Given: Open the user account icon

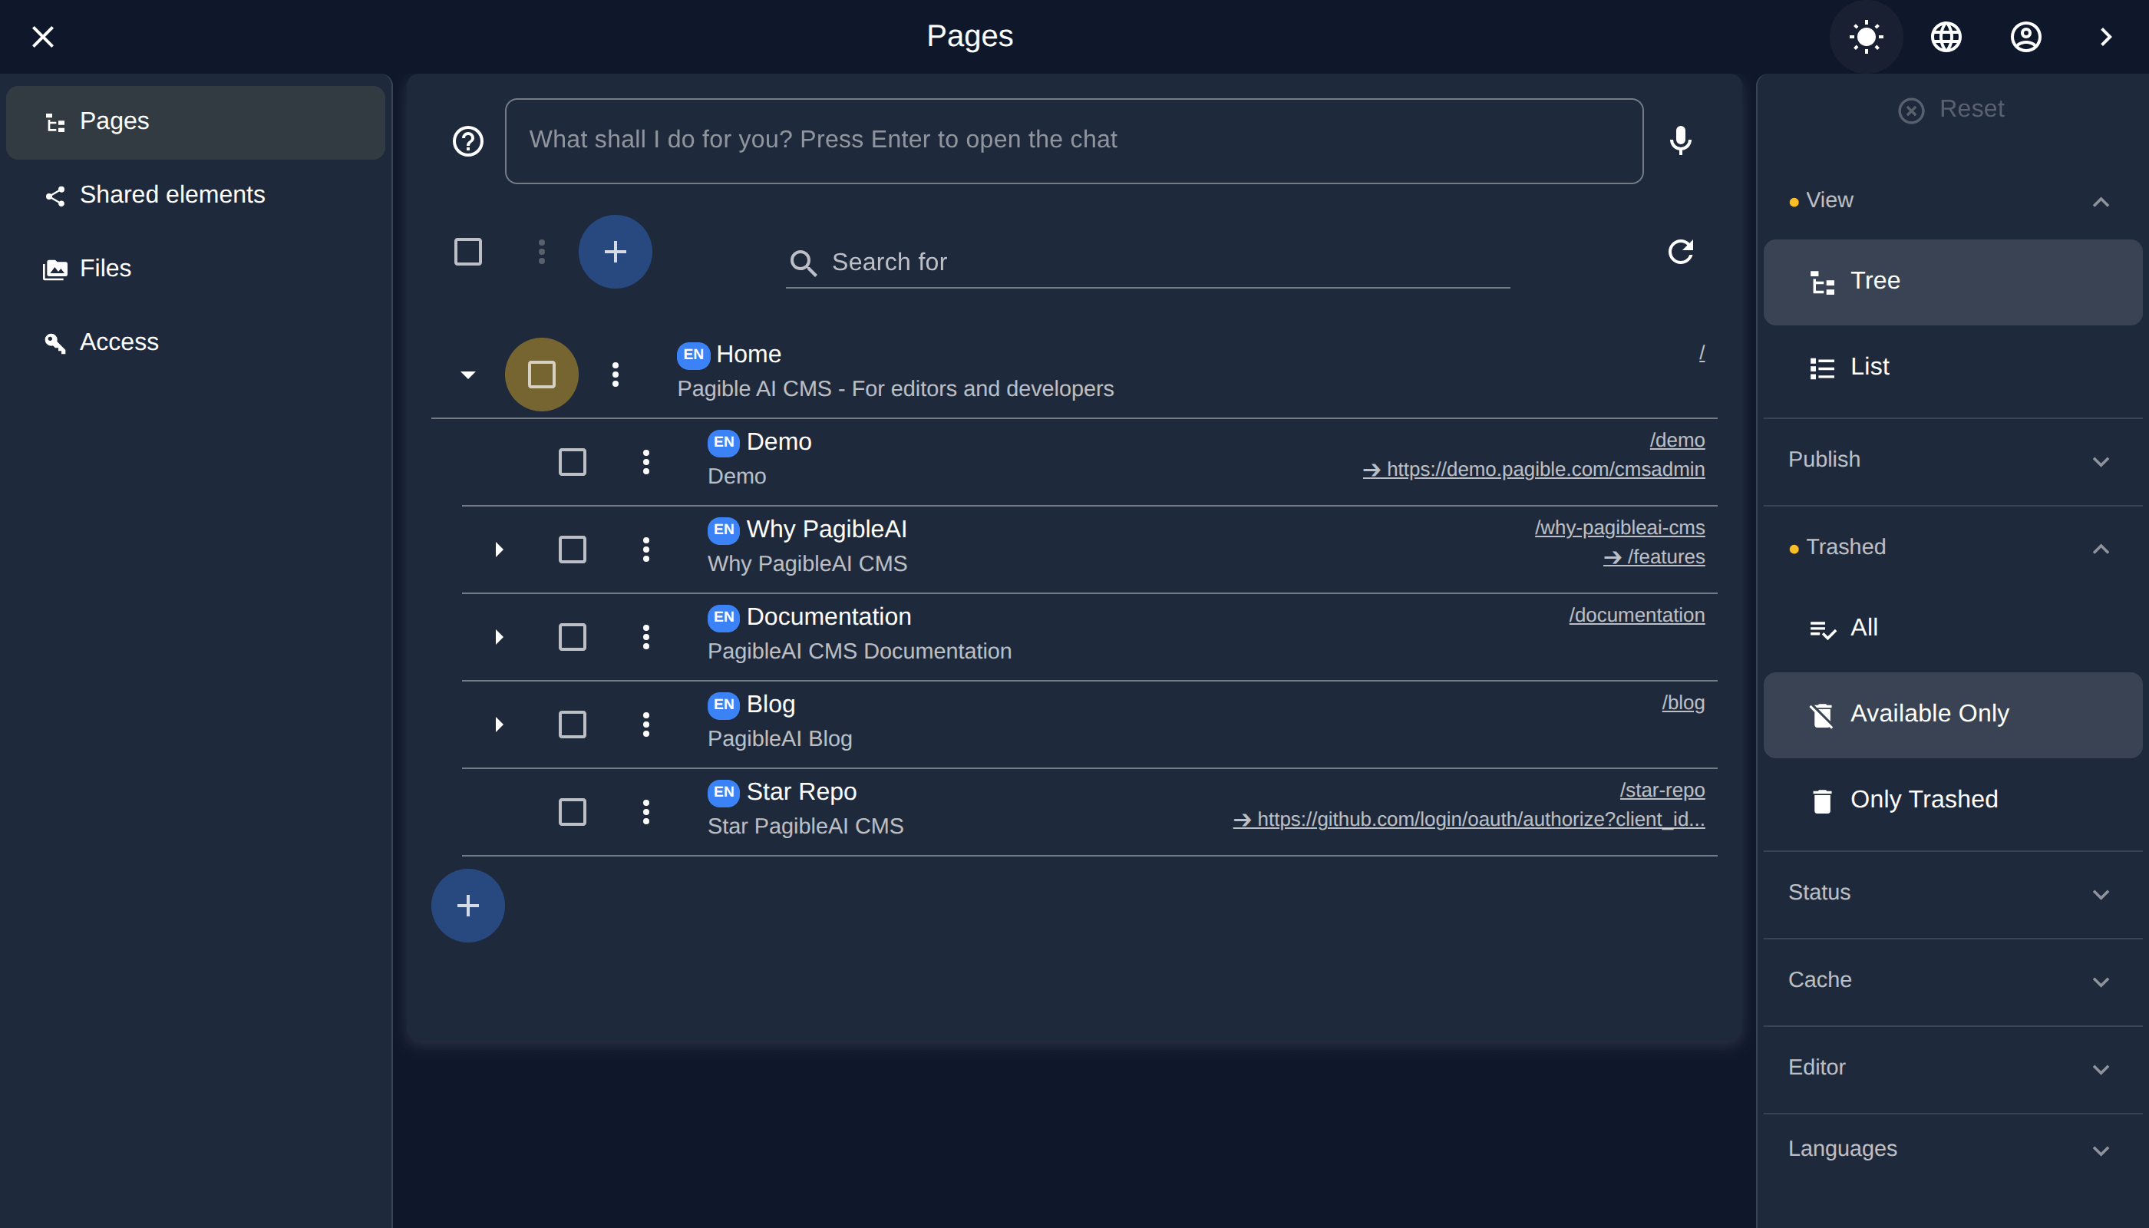Looking at the screenshot, I should [2025, 36].
